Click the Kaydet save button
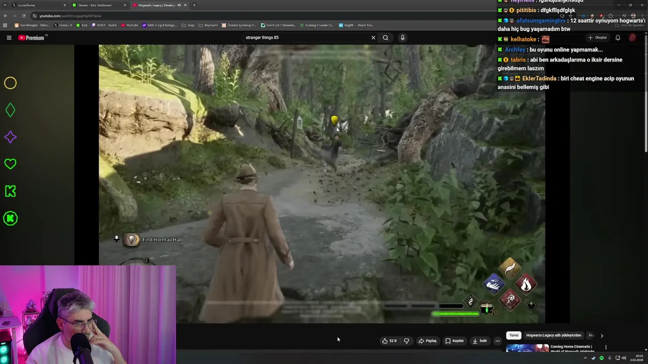 455,341
